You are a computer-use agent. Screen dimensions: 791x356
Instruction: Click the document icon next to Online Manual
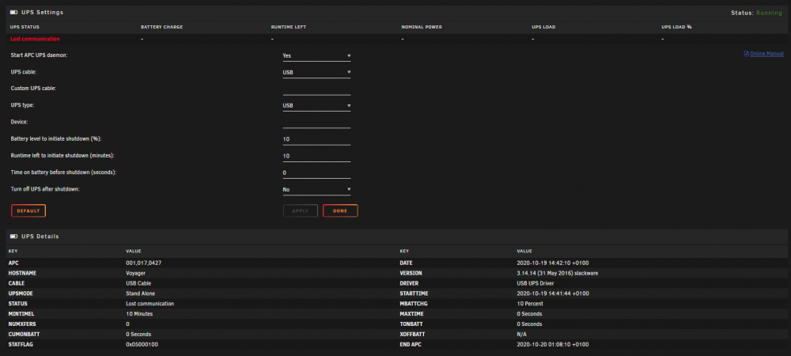[746, 54]
